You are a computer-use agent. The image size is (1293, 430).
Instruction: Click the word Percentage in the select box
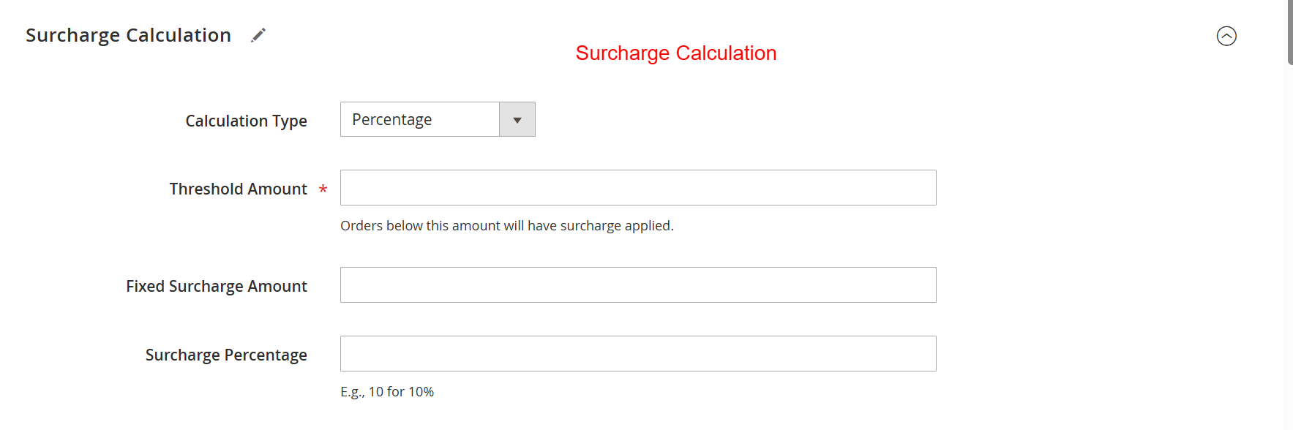click(391, 119)
